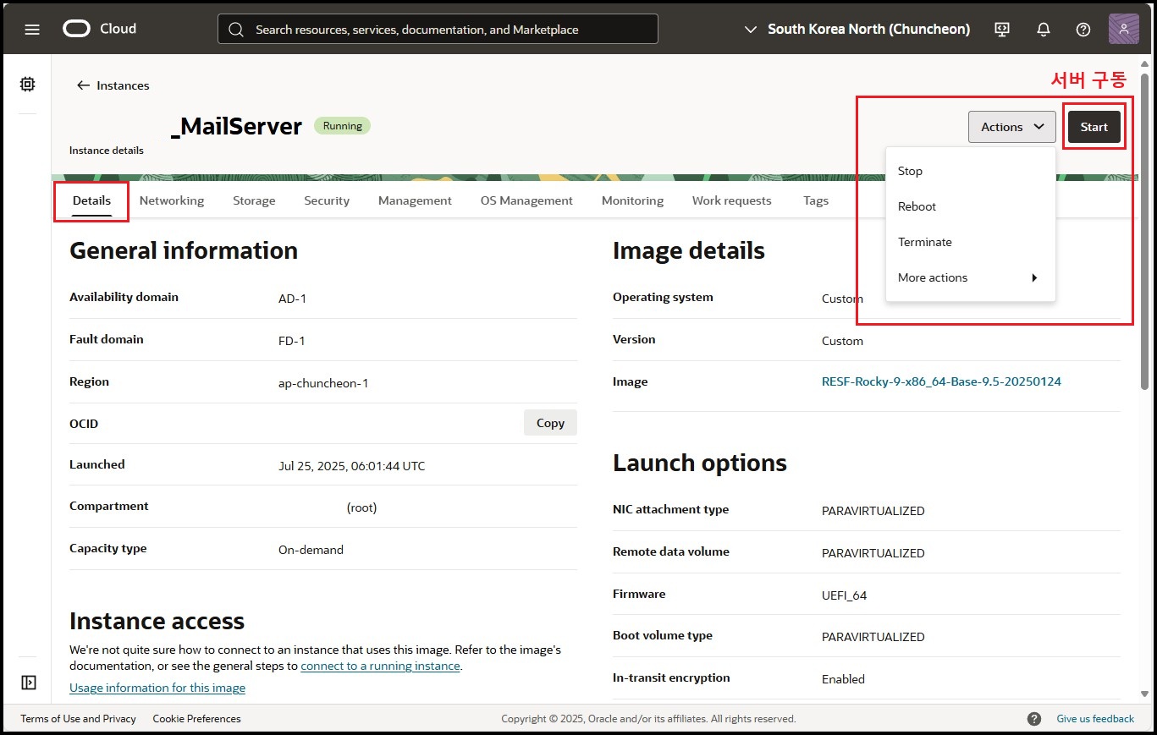Open the Cloud Shell developer tools icon
This screenshot has width=1157, height=735.
point(1002,29)
